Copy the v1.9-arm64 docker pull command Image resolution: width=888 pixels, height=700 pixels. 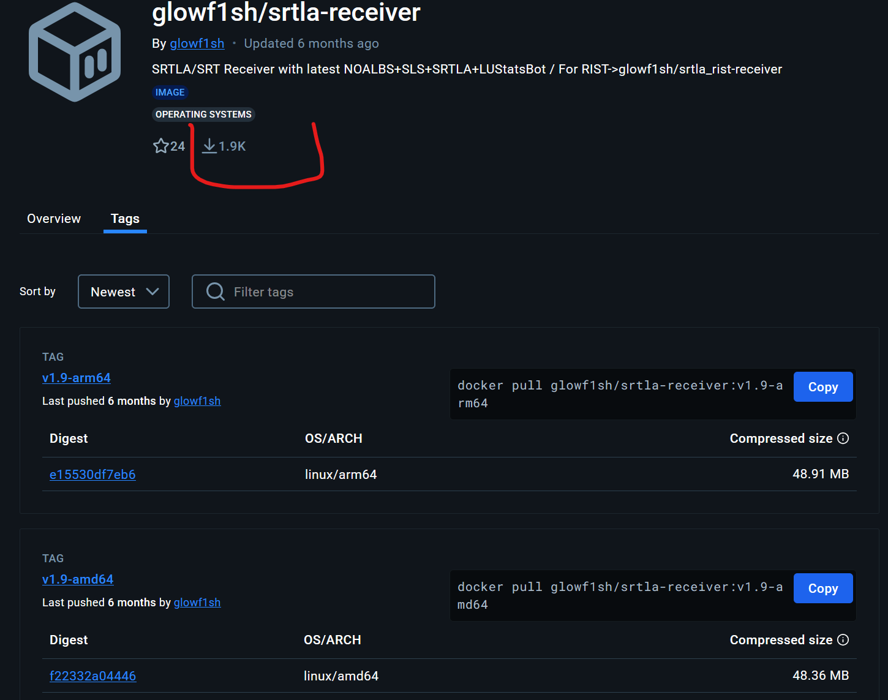tap(822, 387)
